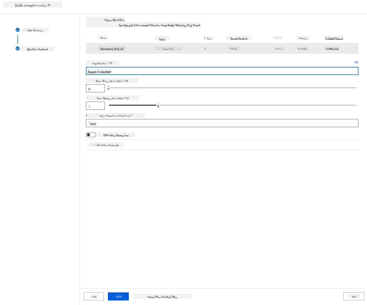367x305 pixels.
Task: Open the Advanced Settings step in the wizard sidebar
Action: click(37, 49)
